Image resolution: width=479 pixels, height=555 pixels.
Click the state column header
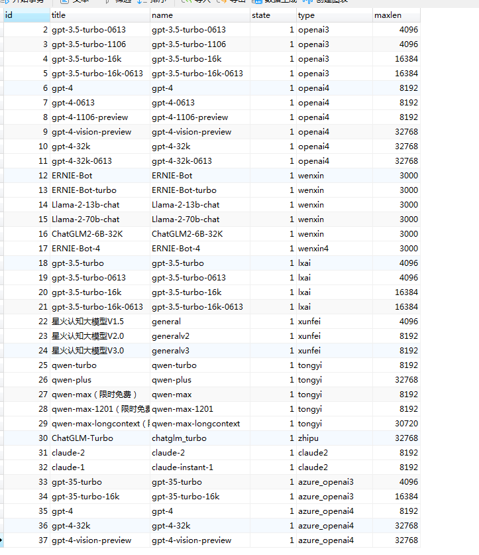point(273,15)
